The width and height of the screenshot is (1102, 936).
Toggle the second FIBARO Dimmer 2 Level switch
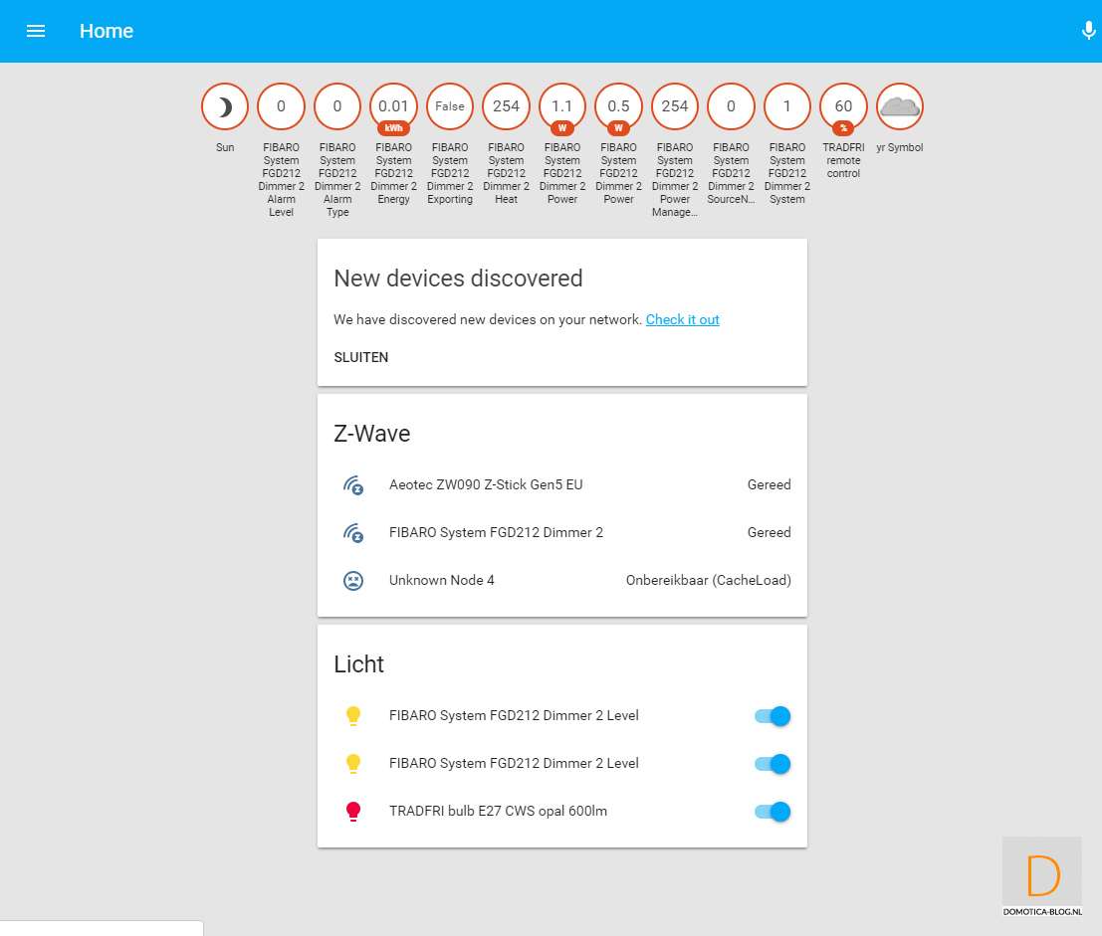[x=772, y=764]
